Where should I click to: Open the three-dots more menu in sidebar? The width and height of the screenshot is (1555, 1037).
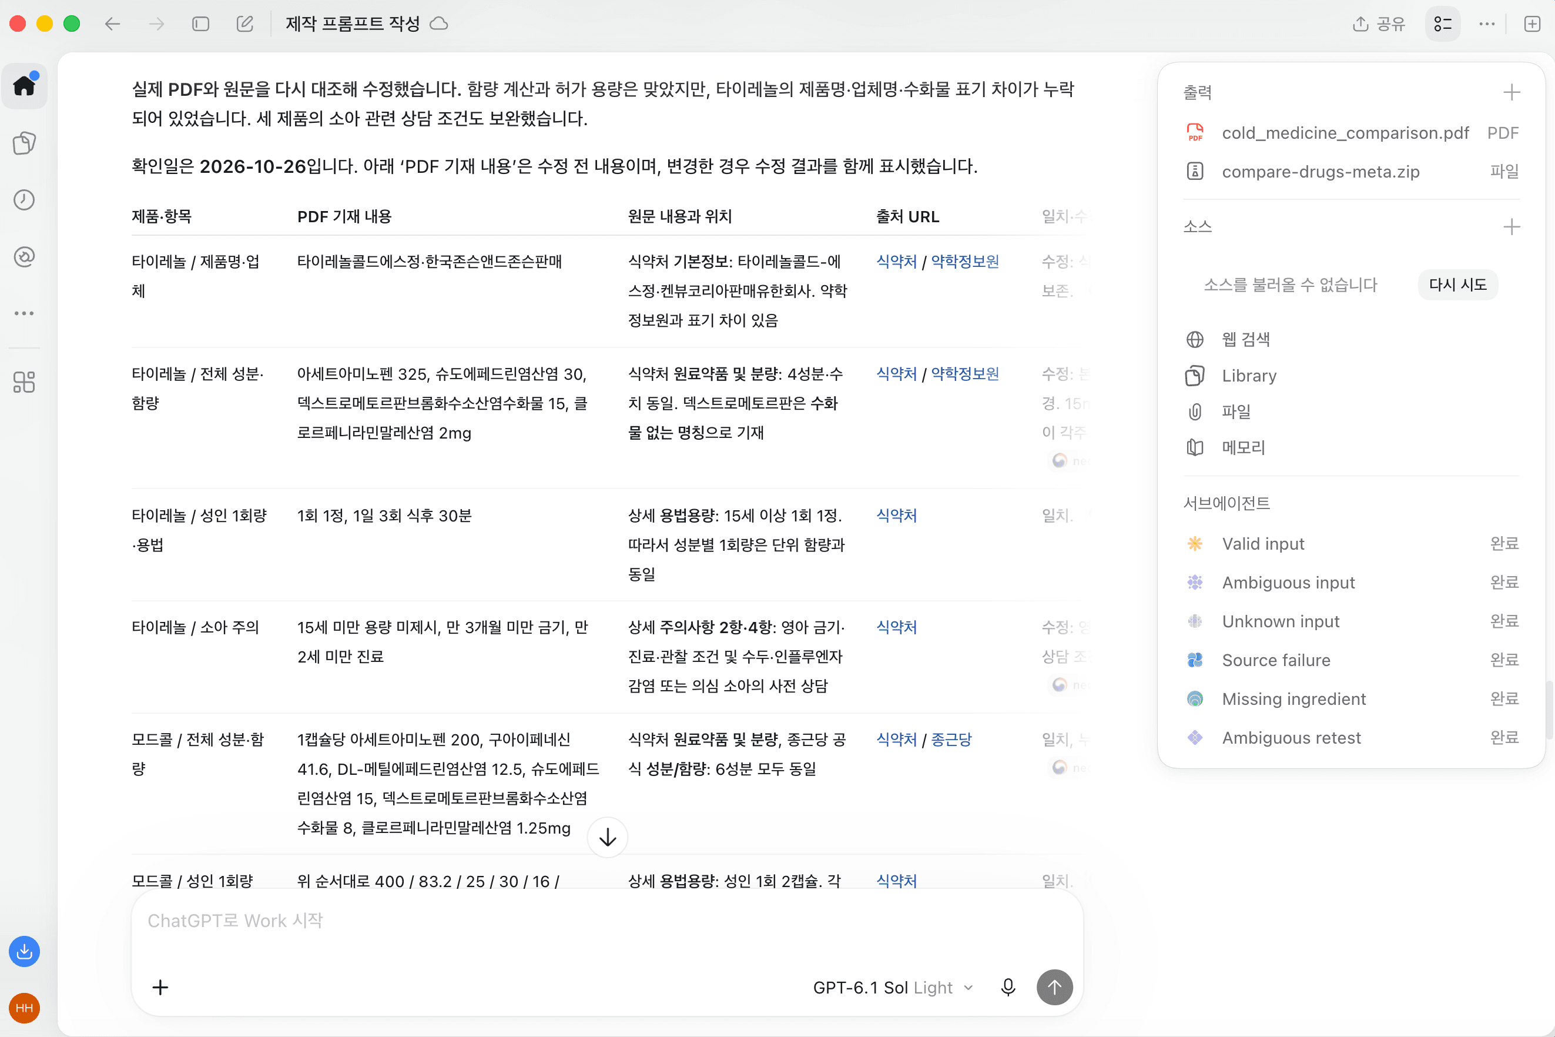pos(25,313)
